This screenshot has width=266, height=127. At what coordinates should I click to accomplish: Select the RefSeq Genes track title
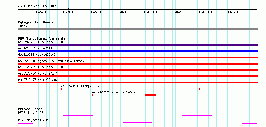[x=30, y=109]
